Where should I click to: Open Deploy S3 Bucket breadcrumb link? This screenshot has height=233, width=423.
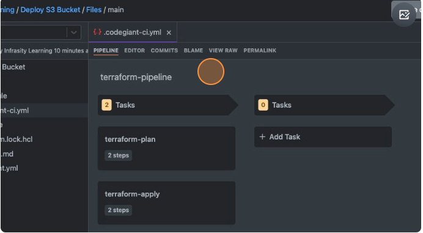pos(51,10)
